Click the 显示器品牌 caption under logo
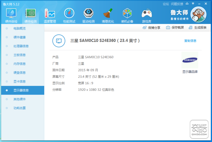212x142 pixels. 190,72
